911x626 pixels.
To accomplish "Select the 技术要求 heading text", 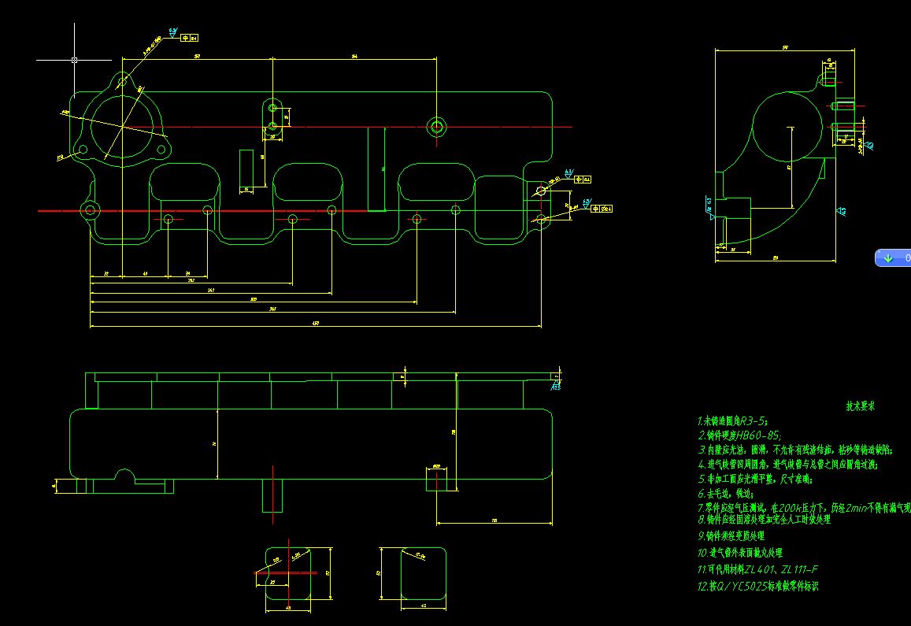I will pos(861,406).
